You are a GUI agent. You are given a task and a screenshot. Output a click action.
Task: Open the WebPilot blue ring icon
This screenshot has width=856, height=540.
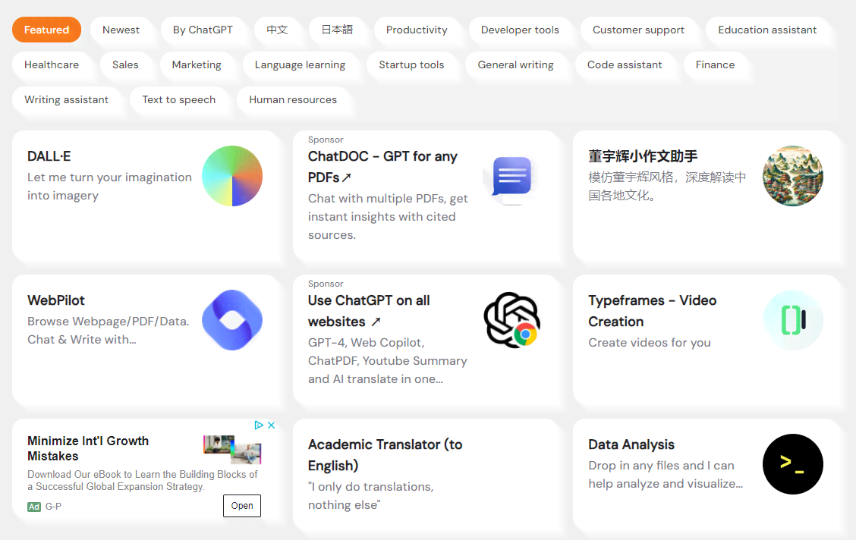coord(232,319)
